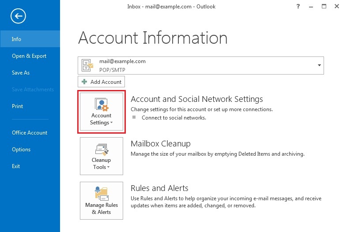
Task: Open the Info tab in sidebar
Action: (x=30, y=39)
